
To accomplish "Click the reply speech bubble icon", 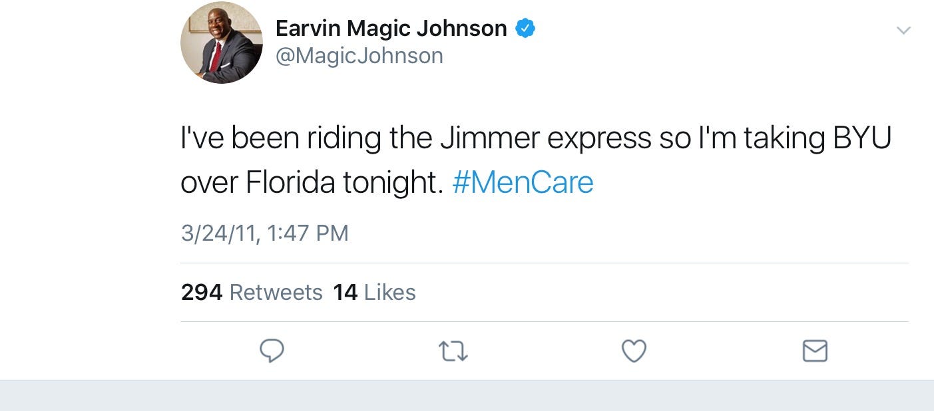I will 272,350.
